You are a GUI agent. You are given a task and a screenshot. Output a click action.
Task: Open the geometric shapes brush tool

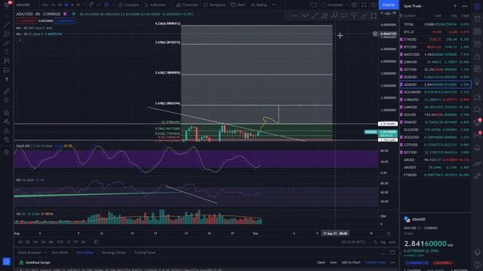(6, 43)
